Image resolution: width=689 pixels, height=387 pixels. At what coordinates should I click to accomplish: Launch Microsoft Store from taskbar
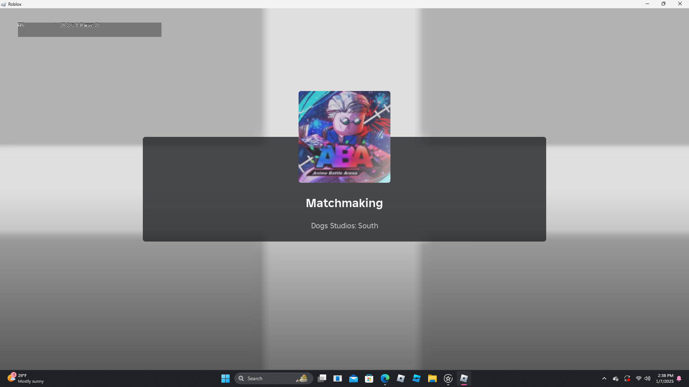click(369, 378)
